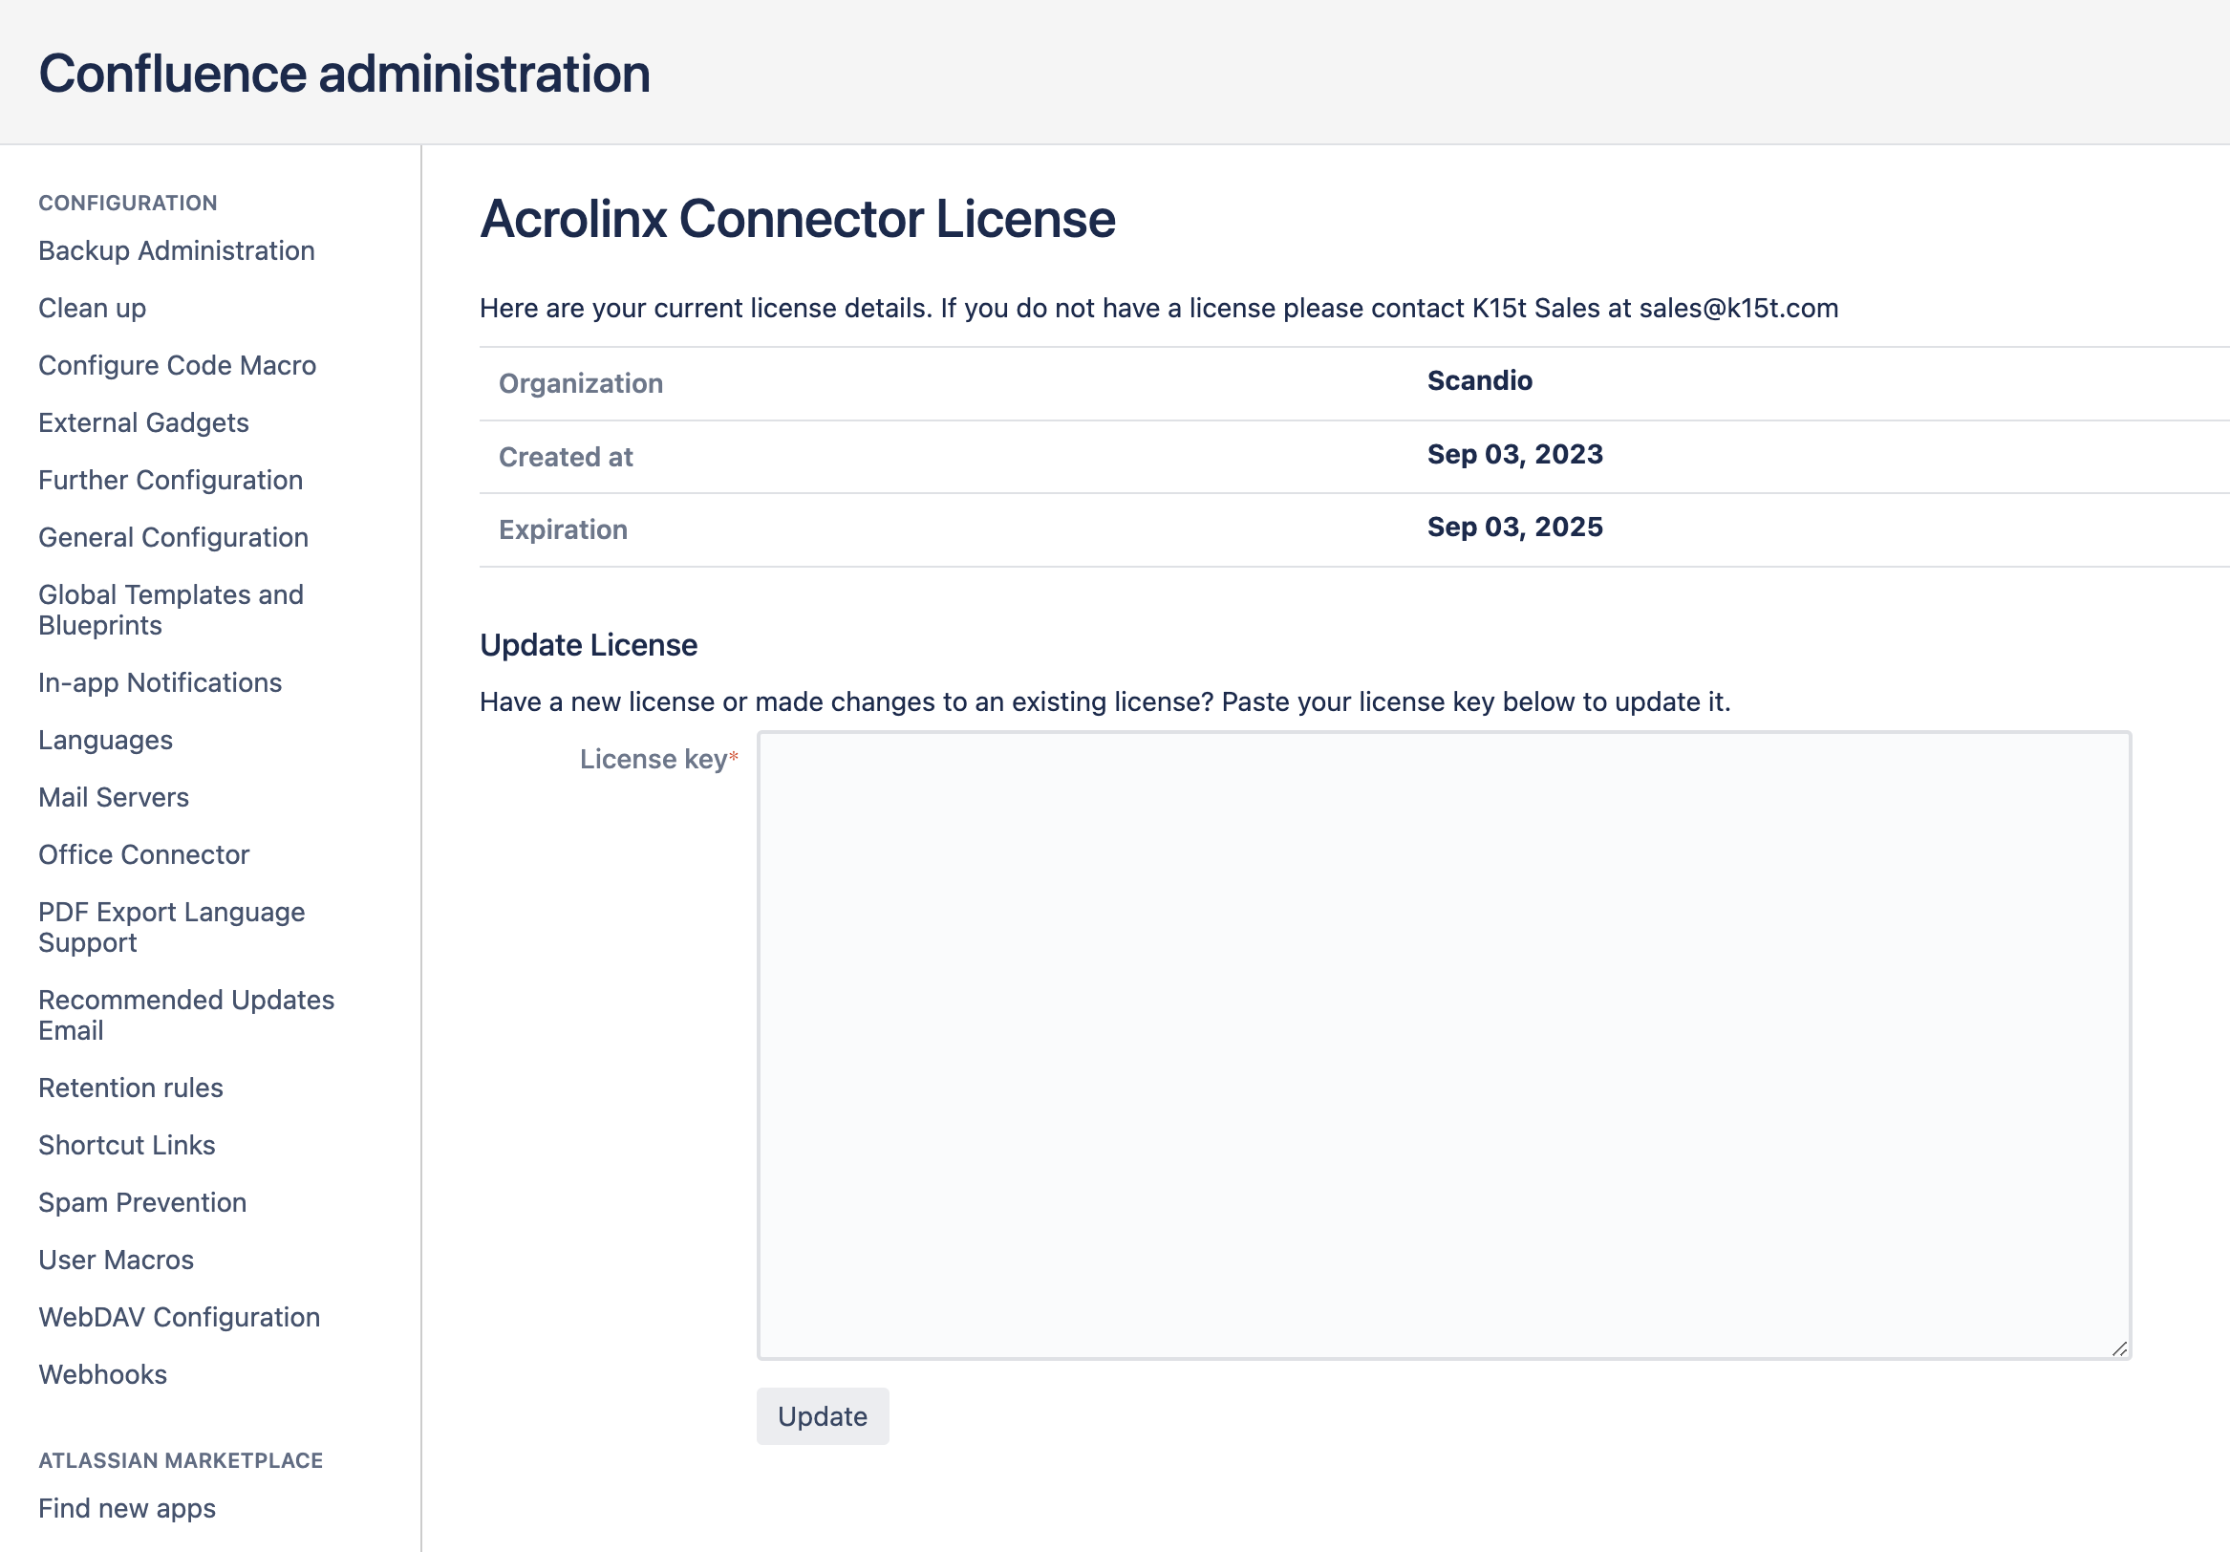
Task: Click the Confluence administration title
Action: [344, 74]
